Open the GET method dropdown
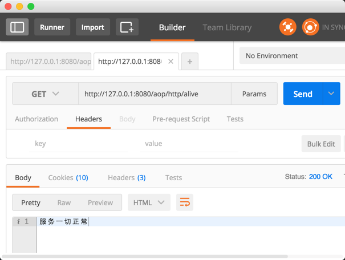345x260 pixels. coord(45,94)
